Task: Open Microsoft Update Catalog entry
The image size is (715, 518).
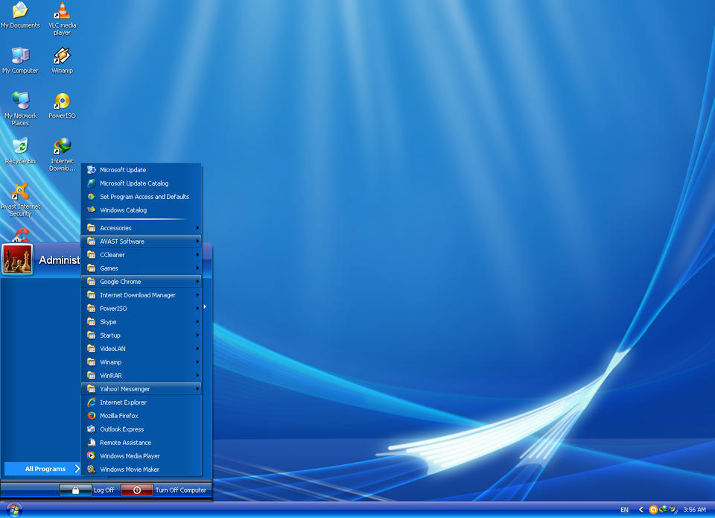Action: [142, 183]
